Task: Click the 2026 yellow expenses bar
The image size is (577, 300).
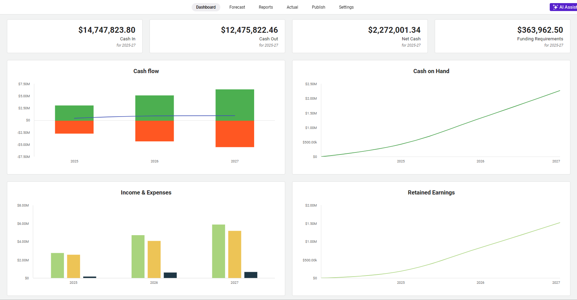Action: pyautogui.click(x=154, y=259)
